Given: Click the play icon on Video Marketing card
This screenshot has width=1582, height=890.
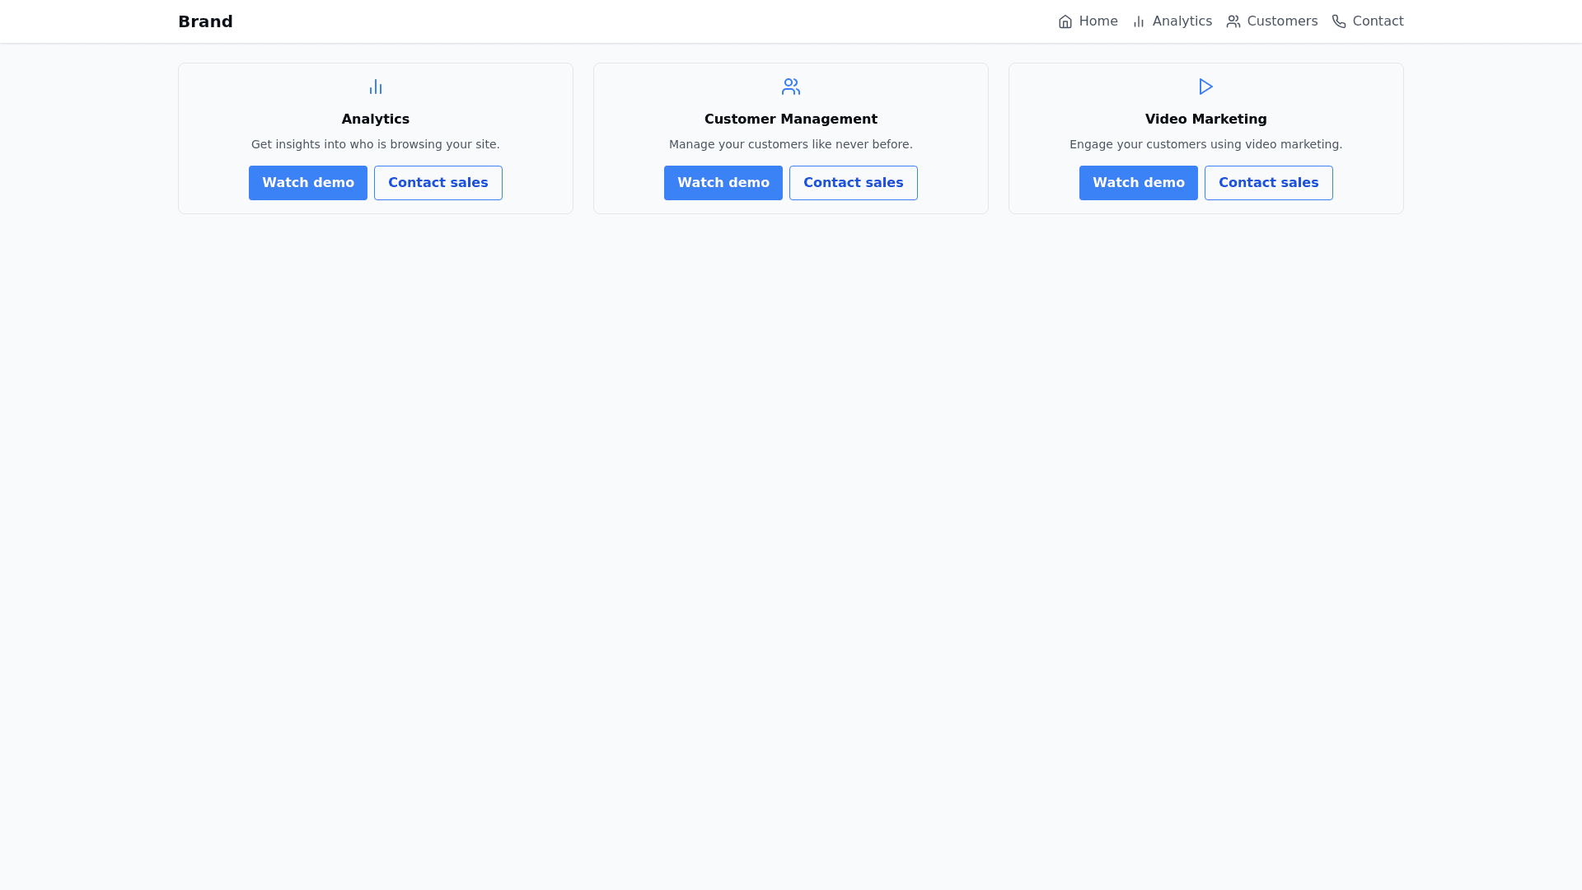Looking at the screenshot, I should click(1205, 87).
